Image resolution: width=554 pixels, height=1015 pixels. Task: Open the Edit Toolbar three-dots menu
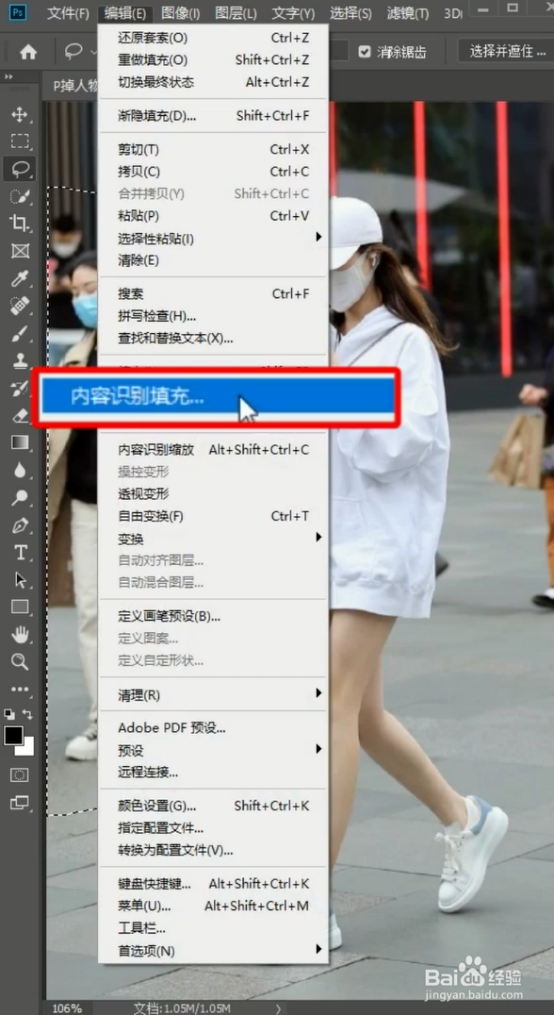click(x=20, y=690)
